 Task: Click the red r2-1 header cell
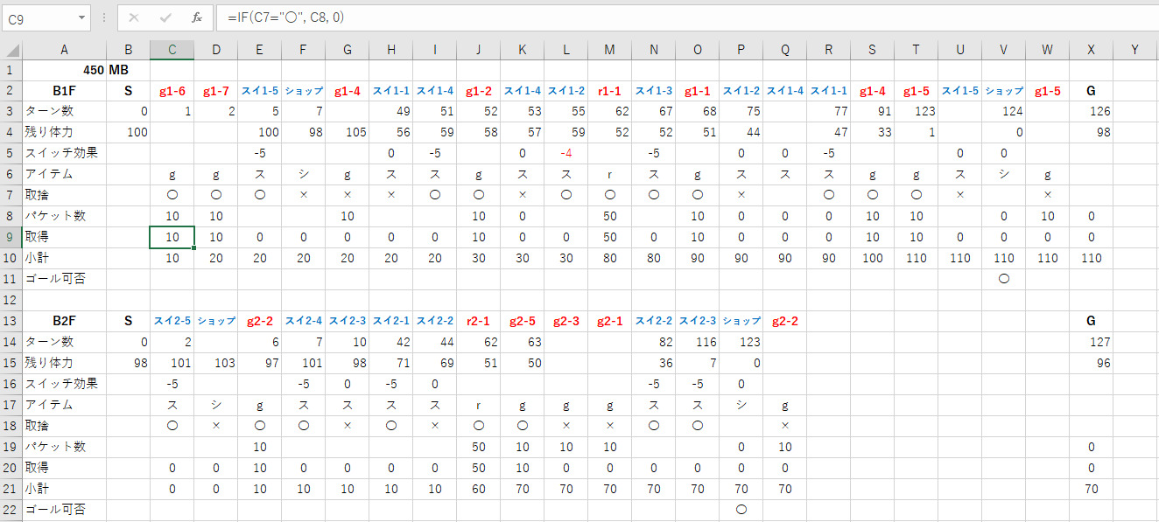coord(478,321)
